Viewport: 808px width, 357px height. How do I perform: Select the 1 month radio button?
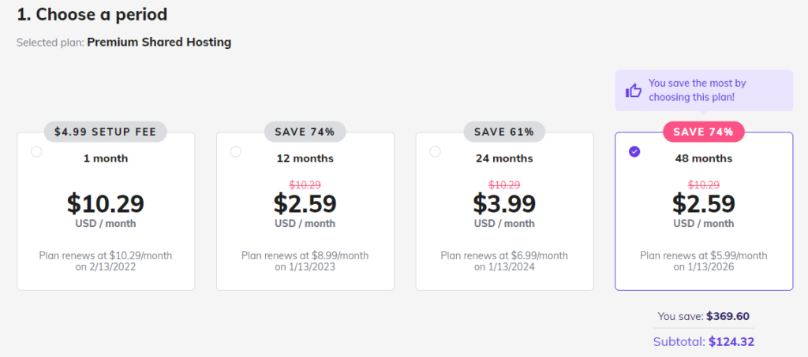(36, 152)
